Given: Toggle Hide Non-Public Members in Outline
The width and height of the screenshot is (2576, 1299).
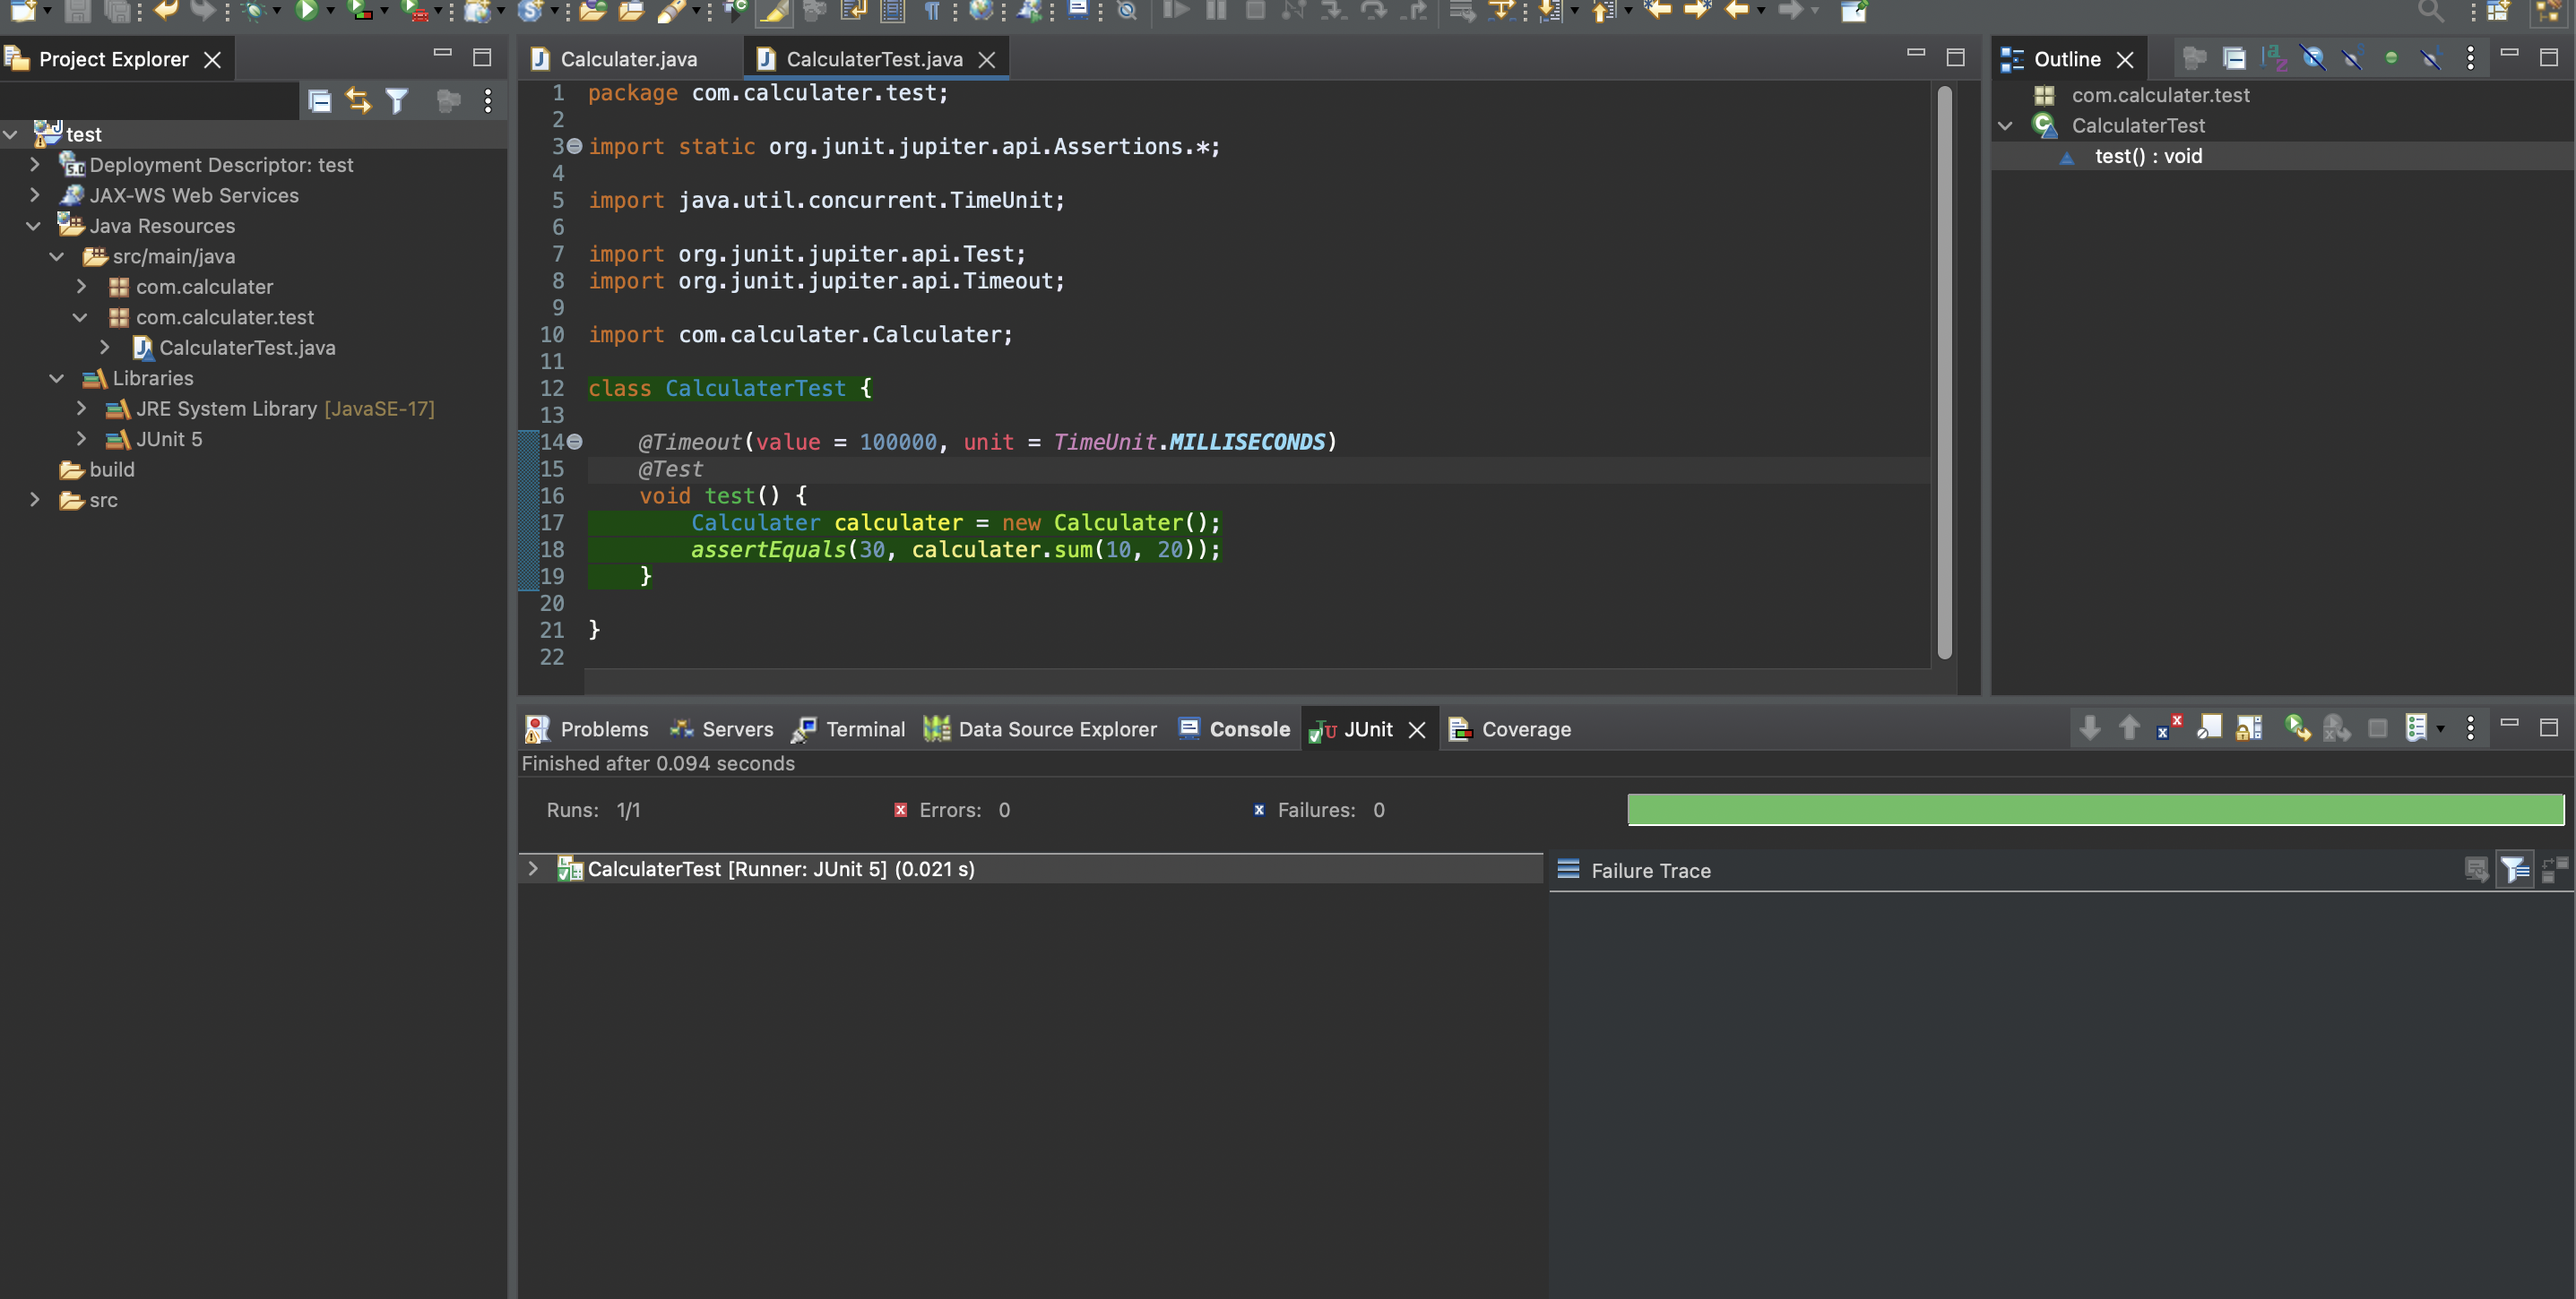Looking at the screenshot, I should pyautogui.click(x=2391, y=59).
